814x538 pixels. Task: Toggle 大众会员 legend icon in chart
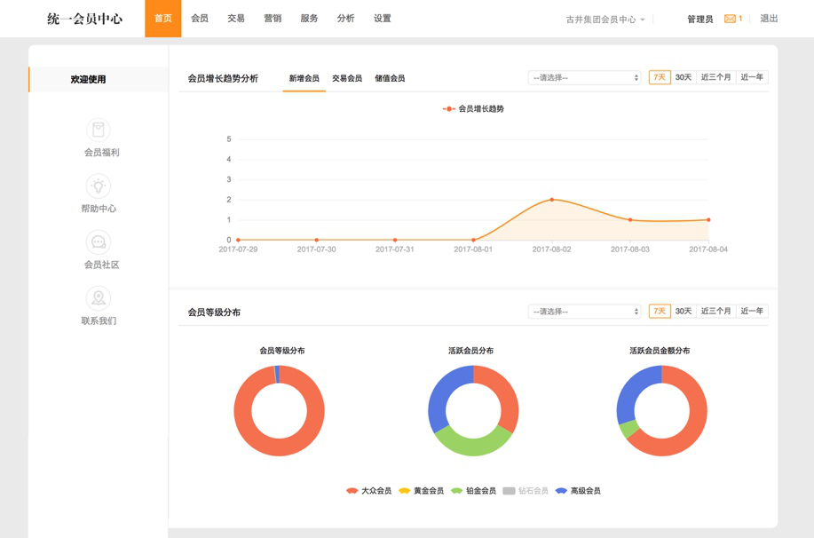point(352,491)
